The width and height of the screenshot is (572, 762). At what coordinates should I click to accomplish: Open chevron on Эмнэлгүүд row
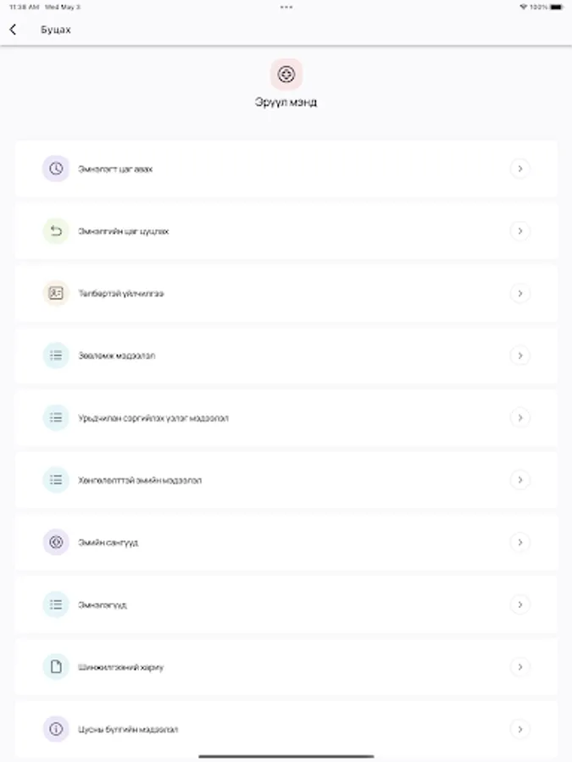(x=520, y=604)
